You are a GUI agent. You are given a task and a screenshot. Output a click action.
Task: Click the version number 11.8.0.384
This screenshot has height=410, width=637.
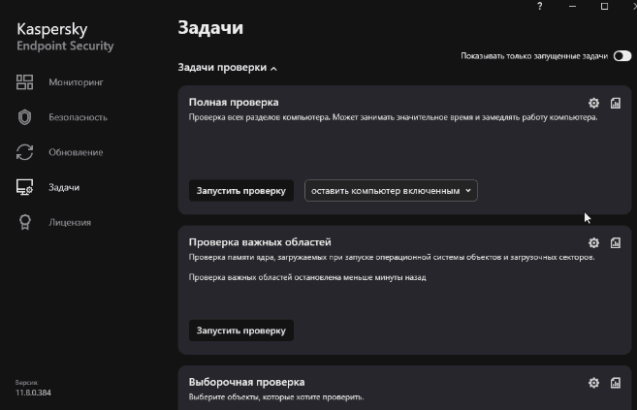pos(33,393)
